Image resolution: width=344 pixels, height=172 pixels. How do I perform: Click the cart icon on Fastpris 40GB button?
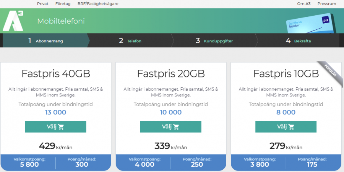coord(61,127)
